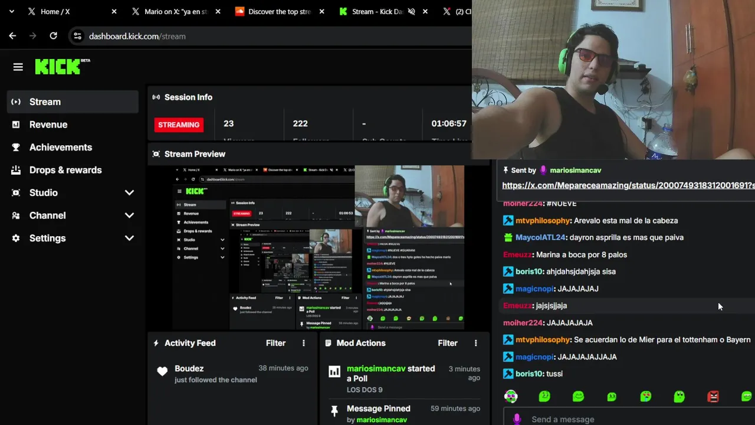
Task: Open the browser tab search chevron
Action: pyautogui.click(x=12, y=11)
